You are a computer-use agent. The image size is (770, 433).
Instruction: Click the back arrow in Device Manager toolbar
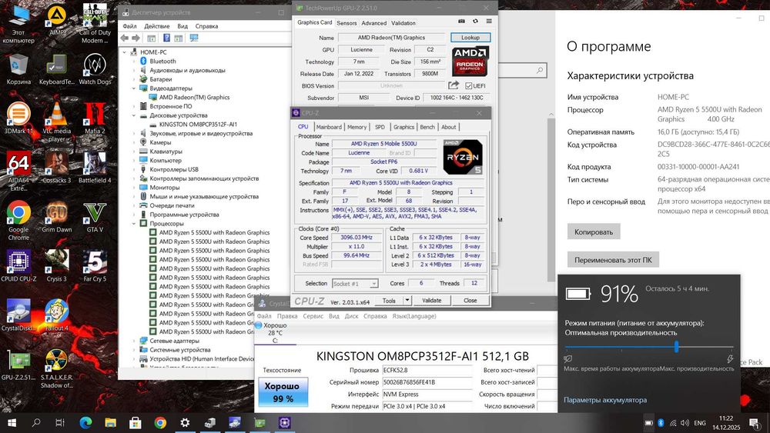click(x=125, y=38)
